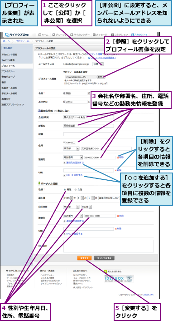Click the 役職 input field
The height and width of the screenshot is (321, 173).
88,134
